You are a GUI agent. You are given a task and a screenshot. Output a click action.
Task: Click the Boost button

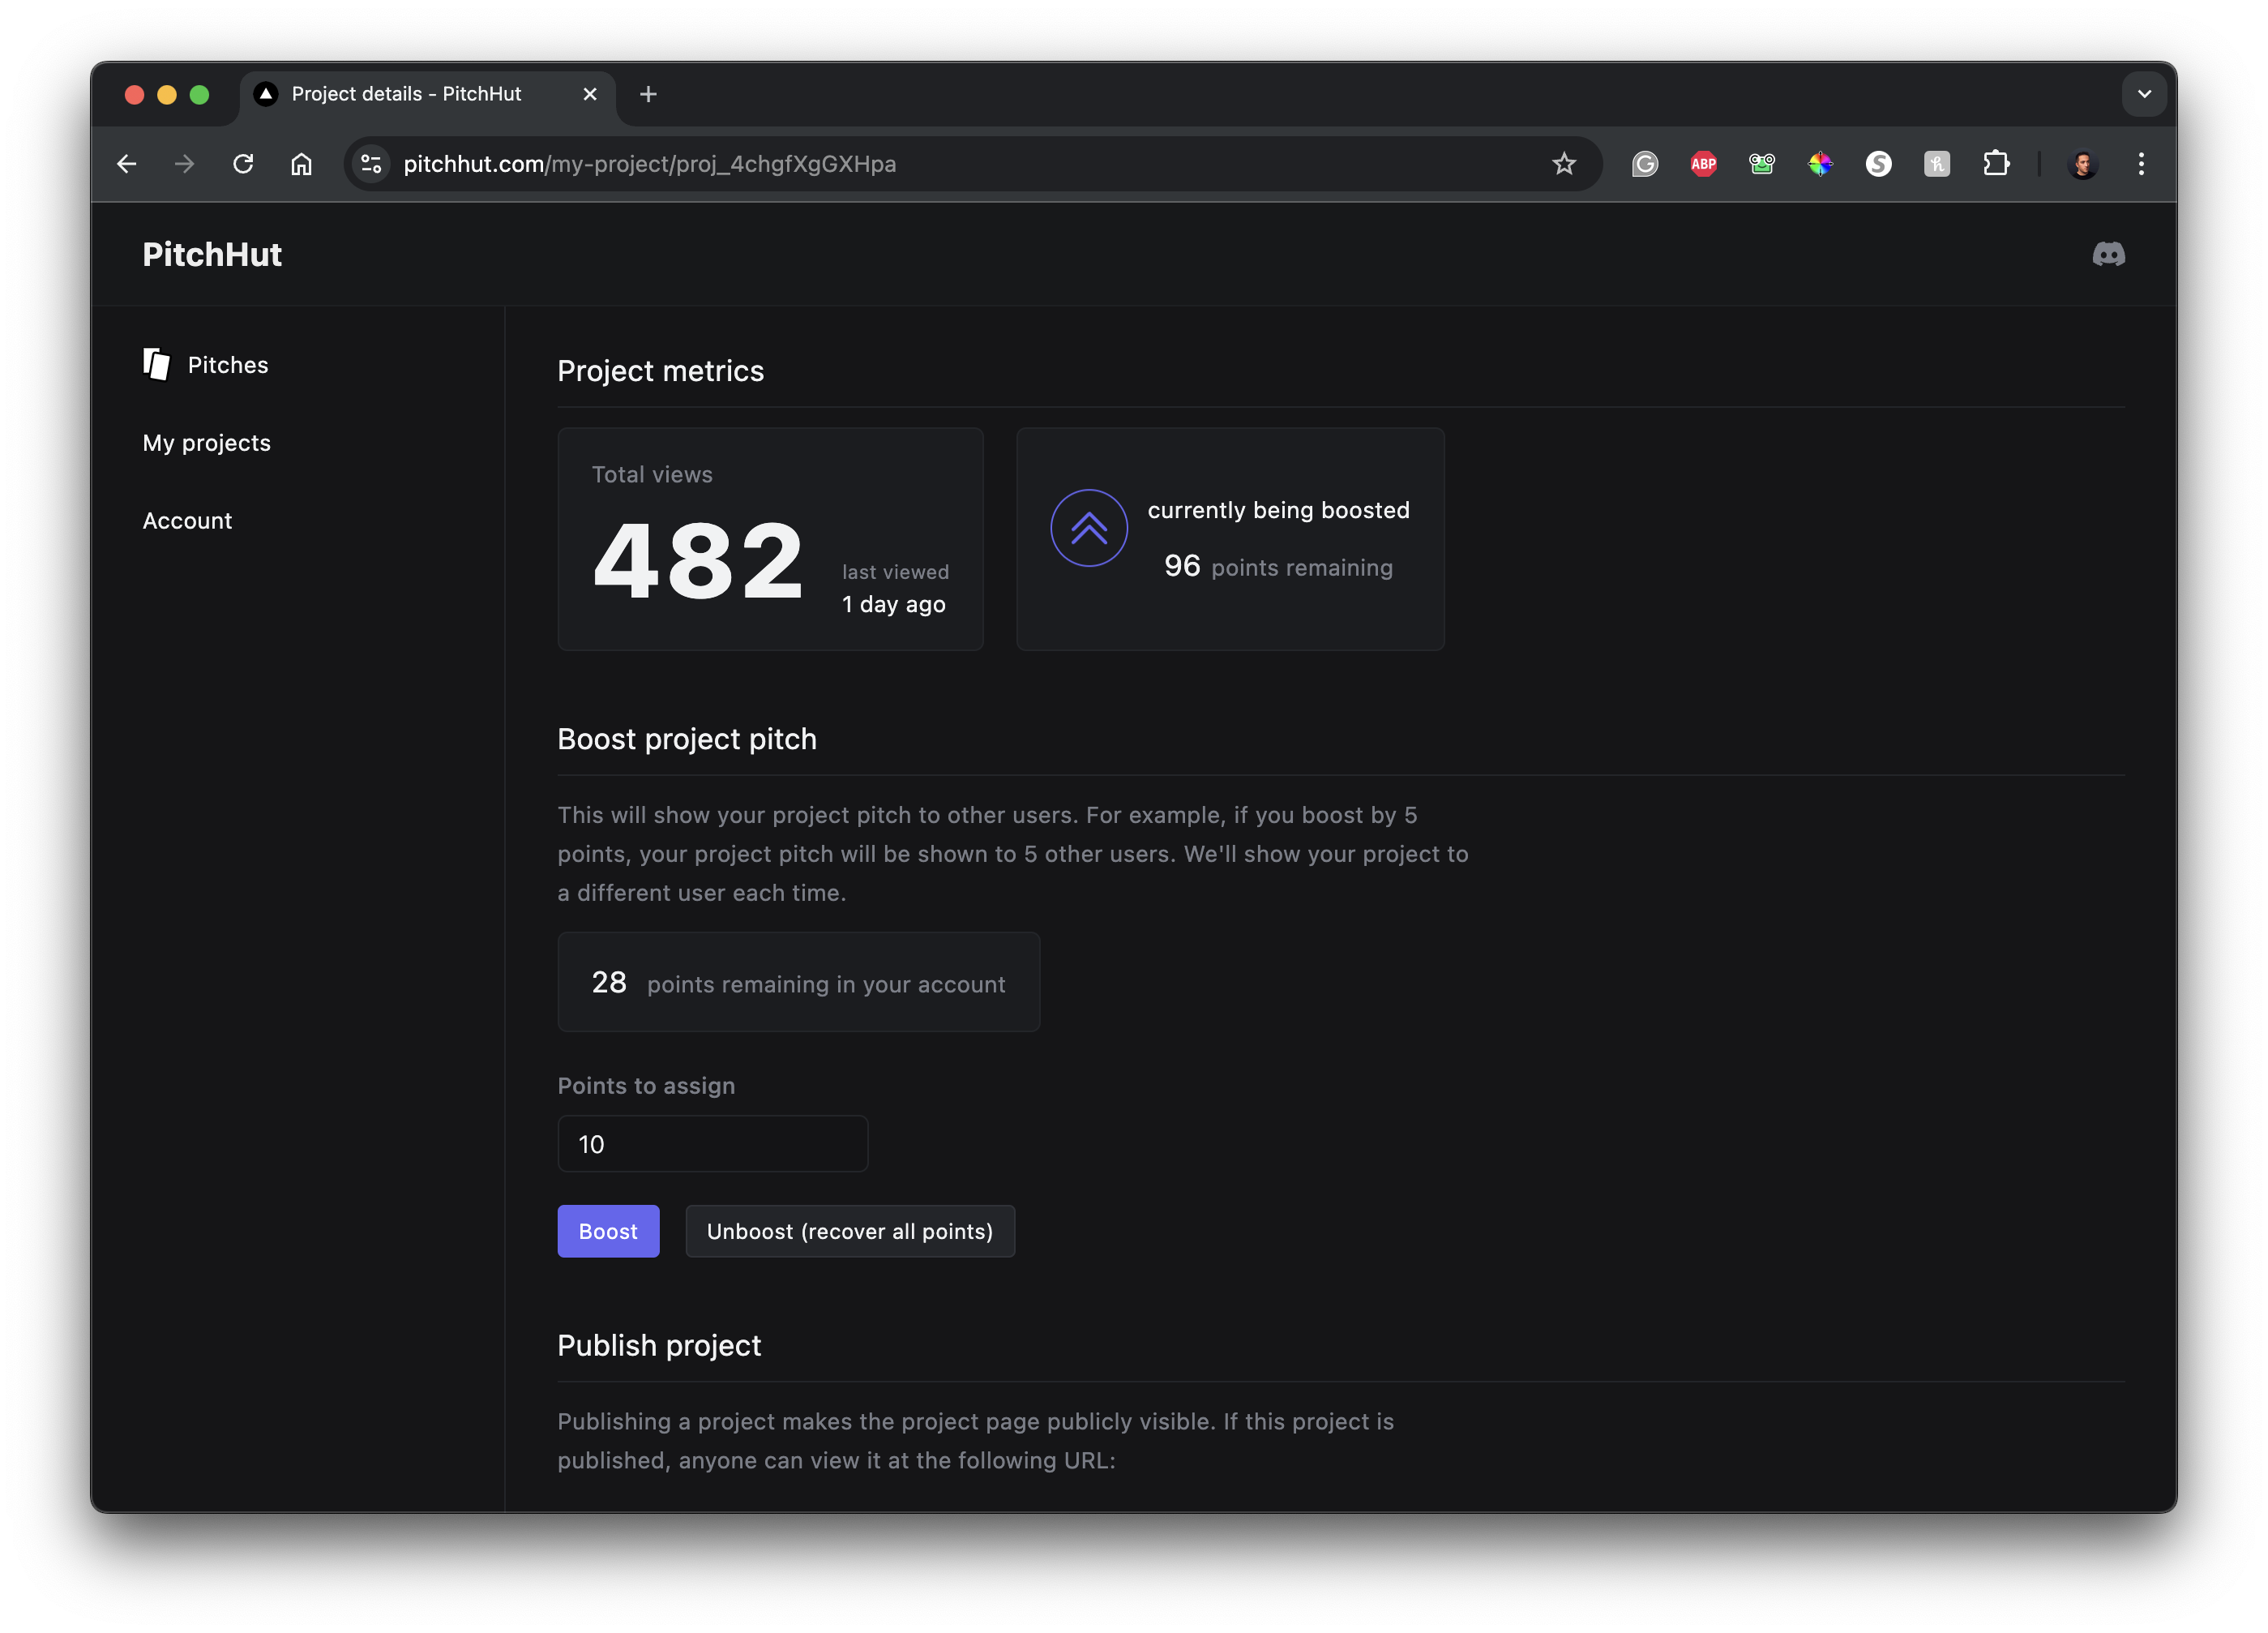pyautogui.click(x=608, y=1231)
